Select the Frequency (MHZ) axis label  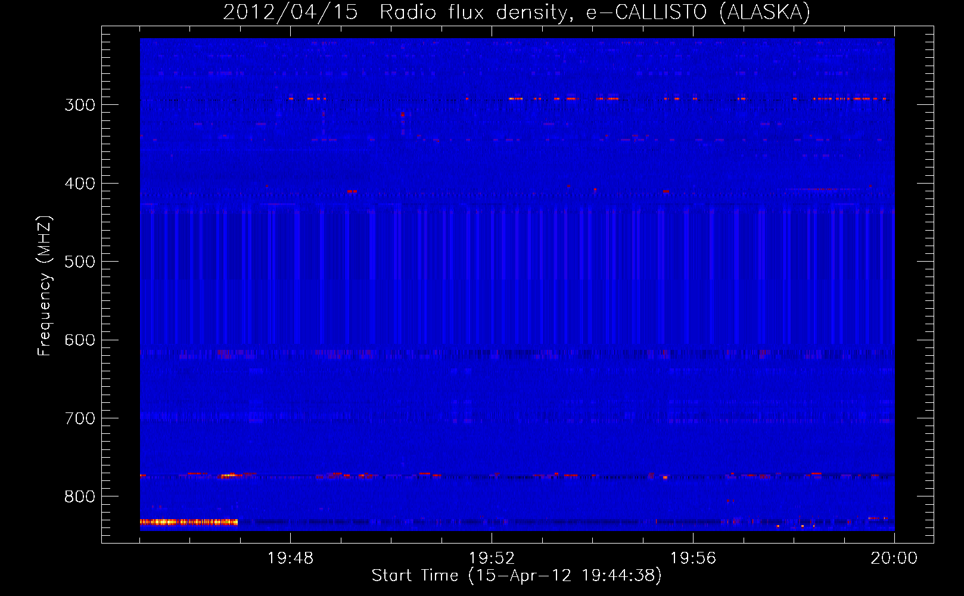click(45, 286)
